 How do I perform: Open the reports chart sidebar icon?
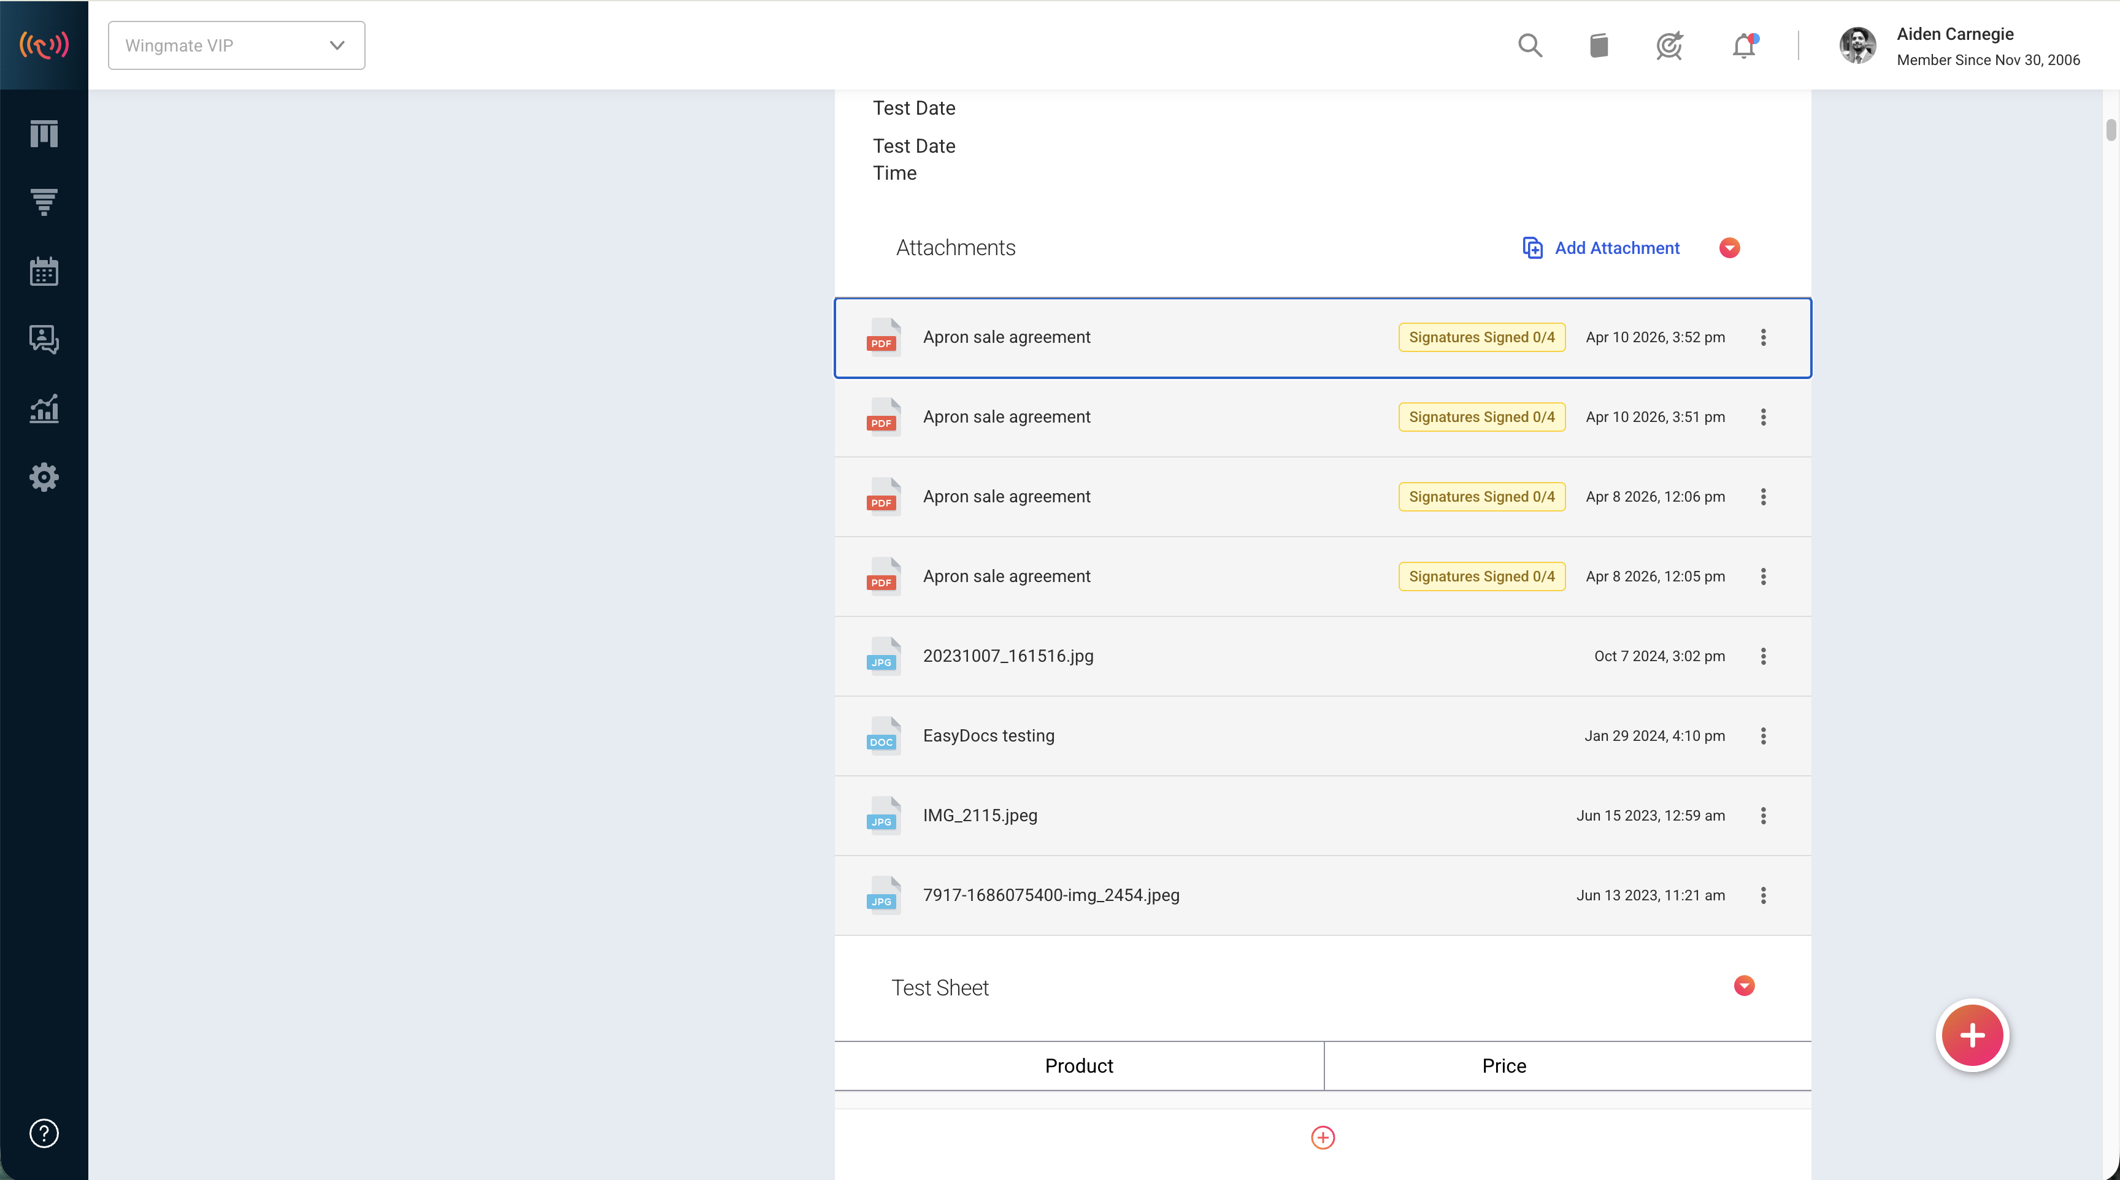pyautogui.click(x=44, y=408)
